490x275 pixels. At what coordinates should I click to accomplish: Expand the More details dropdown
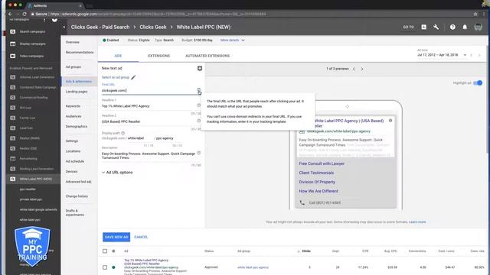(x=233, y=40)
